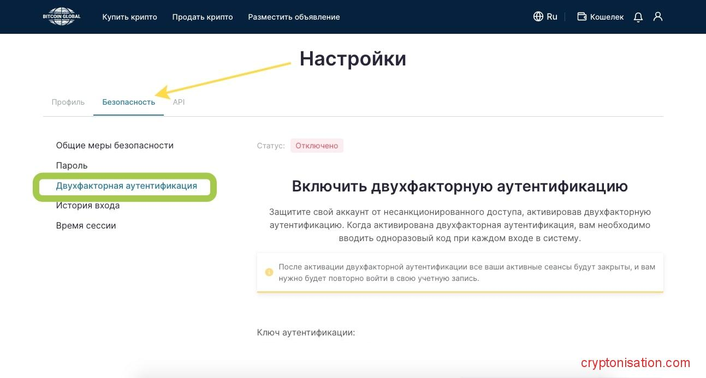Open the Ru language selector

[545, 16]
